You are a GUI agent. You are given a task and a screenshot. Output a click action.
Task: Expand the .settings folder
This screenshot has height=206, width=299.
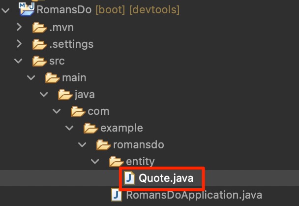point(19,44)
